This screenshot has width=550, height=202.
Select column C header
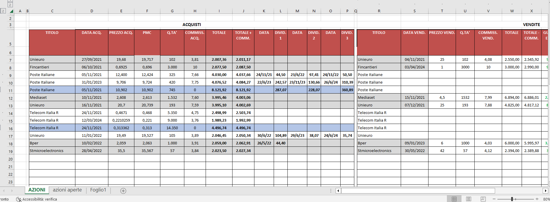52,11
